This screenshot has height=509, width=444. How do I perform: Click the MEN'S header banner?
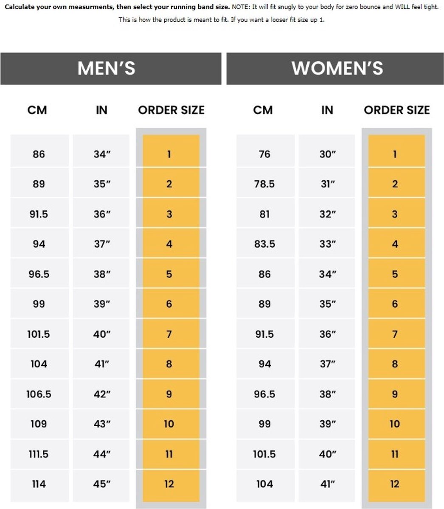(111, 68)
